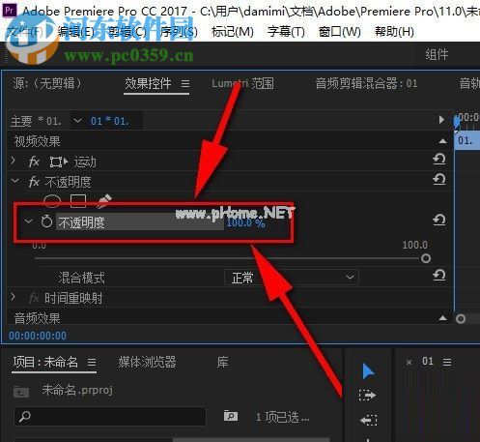Click the project search field
480x442 pixels.
click(110, 416)
